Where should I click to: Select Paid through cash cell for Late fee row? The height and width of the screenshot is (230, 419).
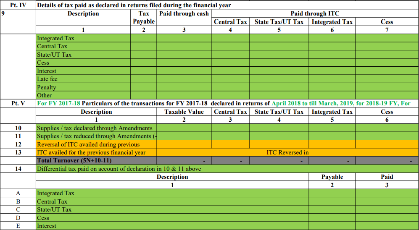[x=184, y=79]
